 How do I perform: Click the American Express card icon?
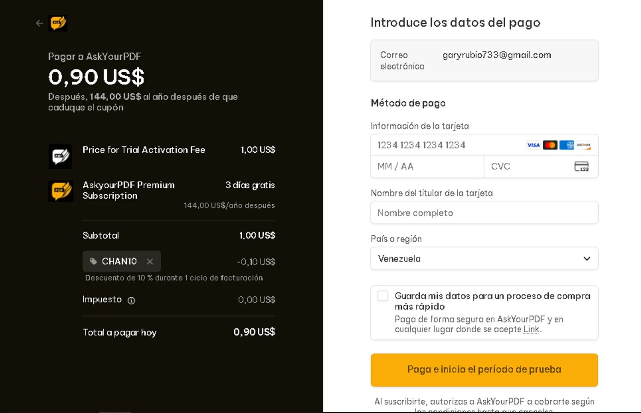pos(567,145)
